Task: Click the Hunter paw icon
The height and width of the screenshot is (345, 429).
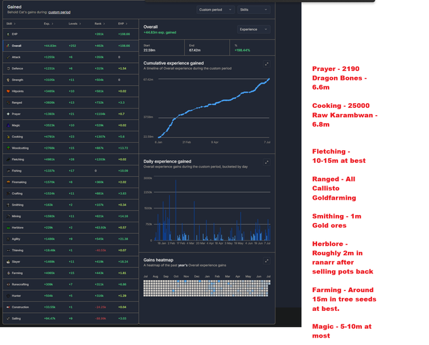Action: point(8,296)
